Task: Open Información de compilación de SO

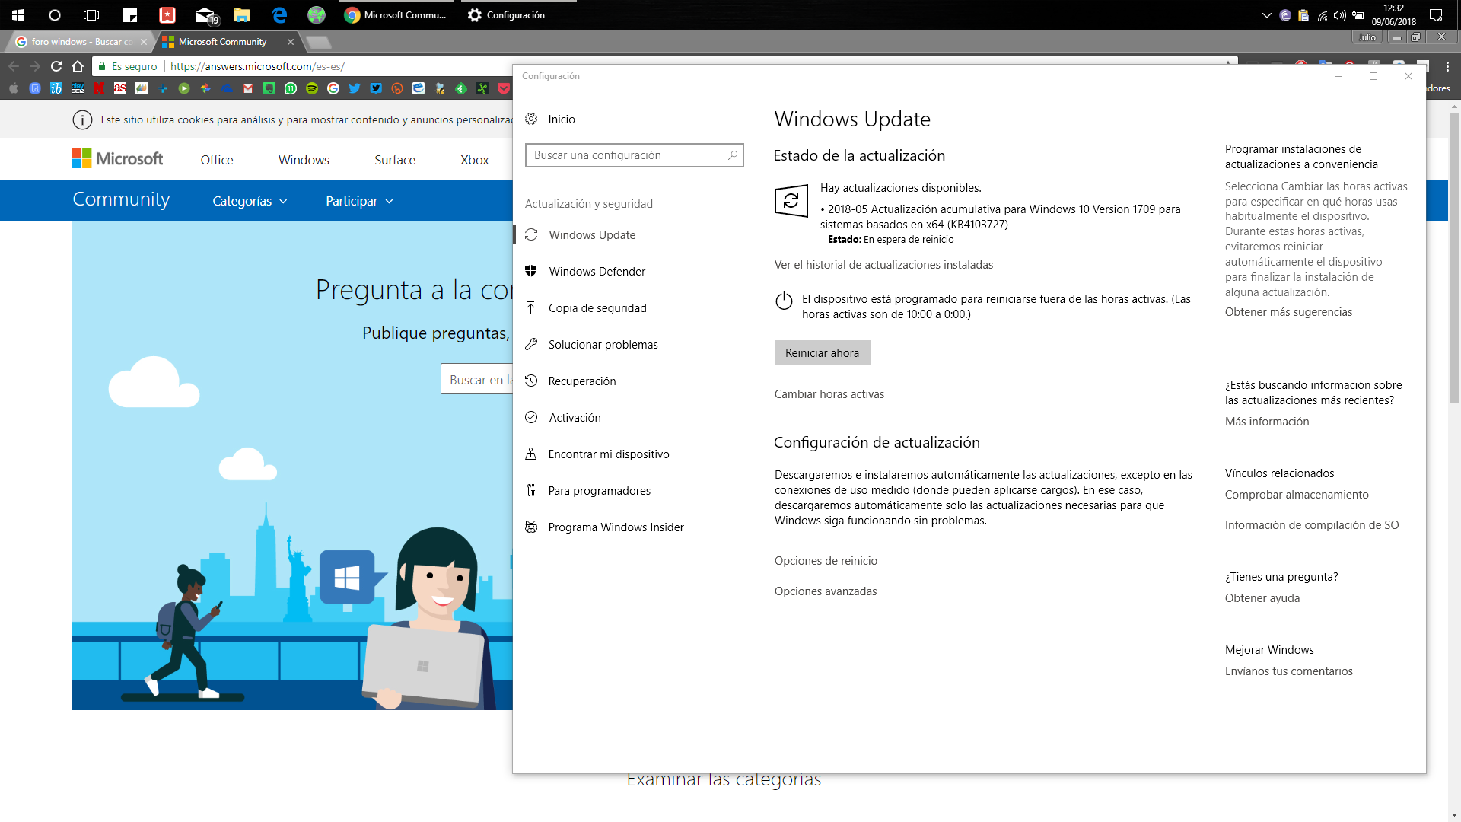Action: coord(1312,525)
